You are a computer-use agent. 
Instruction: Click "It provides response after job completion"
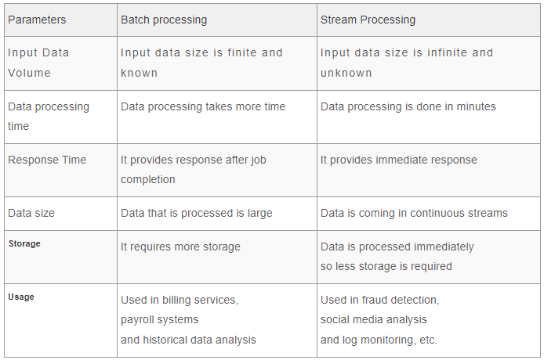tap(194, 169)
